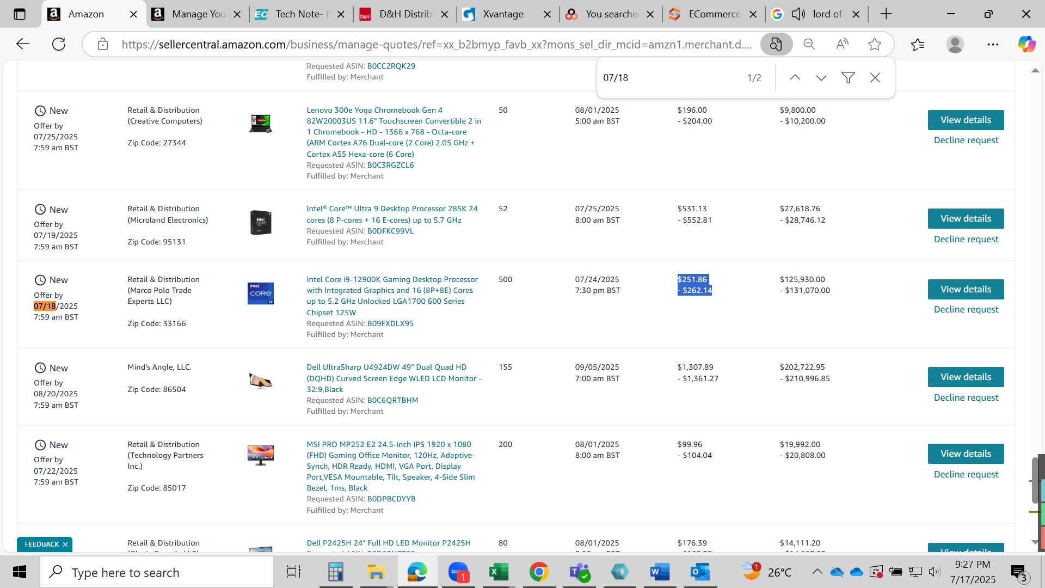Click Dell UltraSharp curved monitor thumbnail

(x=261, y=381)
